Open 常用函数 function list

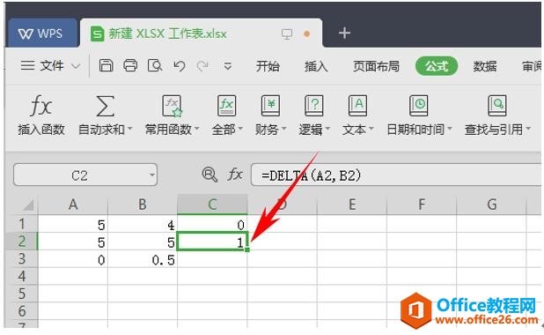(172, 115)
